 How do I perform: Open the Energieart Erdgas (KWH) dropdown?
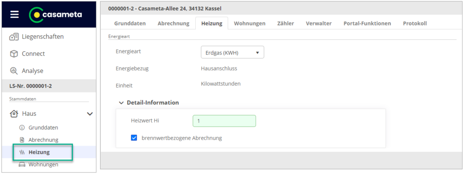[x=232, y=52]
